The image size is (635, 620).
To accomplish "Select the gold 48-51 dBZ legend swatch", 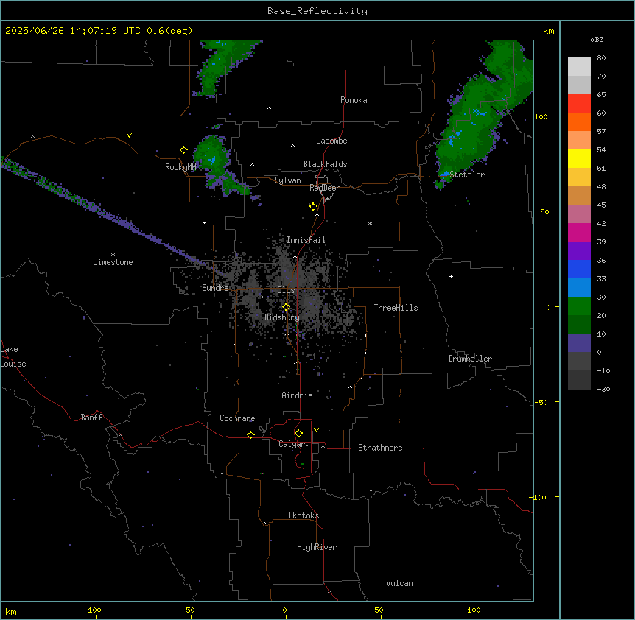I will (579, 177).
